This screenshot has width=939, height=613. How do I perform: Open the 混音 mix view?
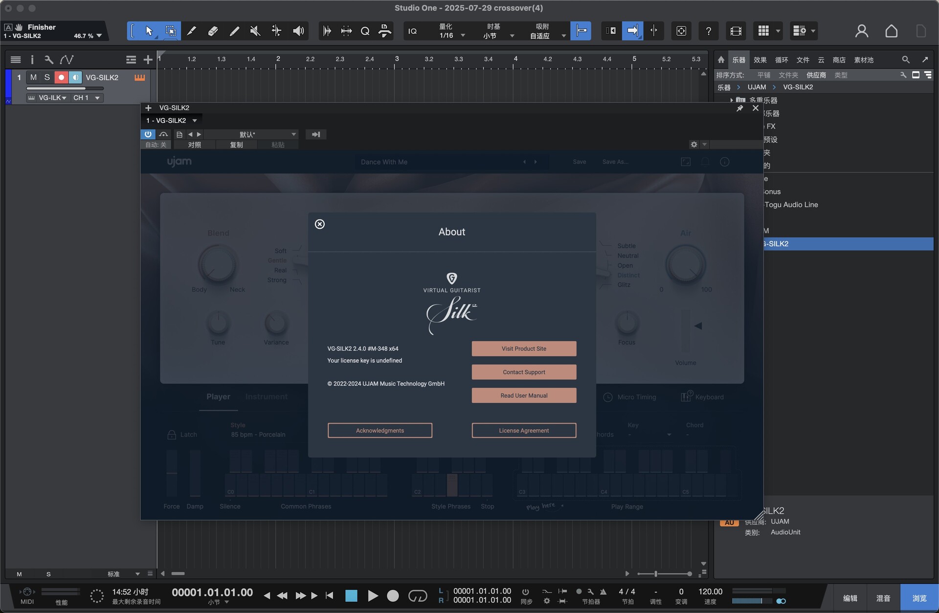coord(883,598)
